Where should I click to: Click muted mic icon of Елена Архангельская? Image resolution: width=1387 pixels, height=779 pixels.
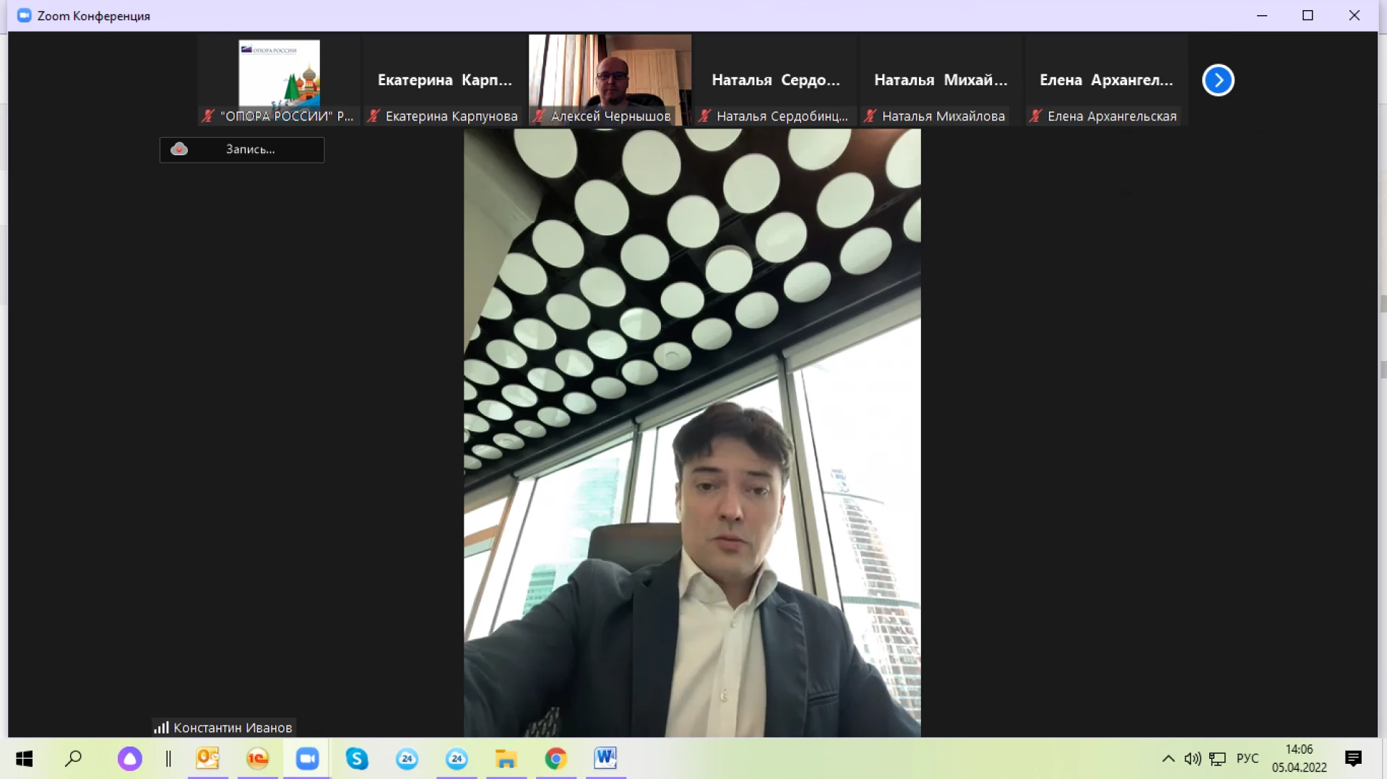(x=1036, y=116)
